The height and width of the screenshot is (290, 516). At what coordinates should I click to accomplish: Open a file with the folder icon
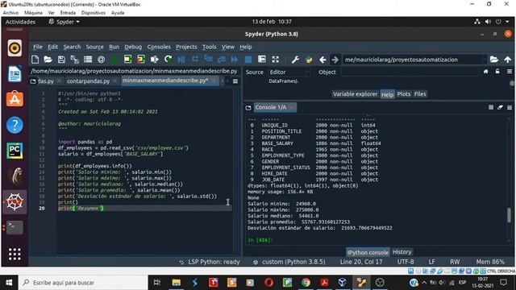coord(48,60)
